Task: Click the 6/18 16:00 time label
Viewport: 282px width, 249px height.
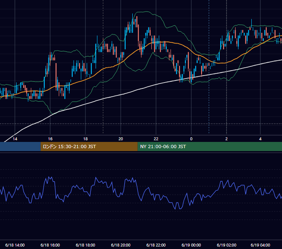Action: coord(50,245)
